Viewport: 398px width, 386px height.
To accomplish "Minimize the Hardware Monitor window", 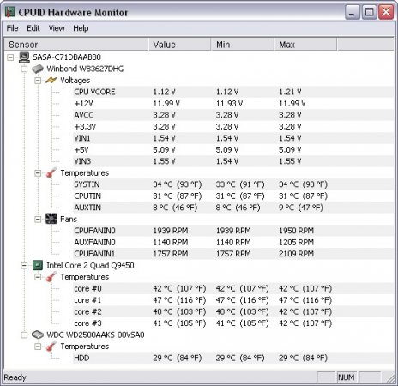I will click(353, 12).
